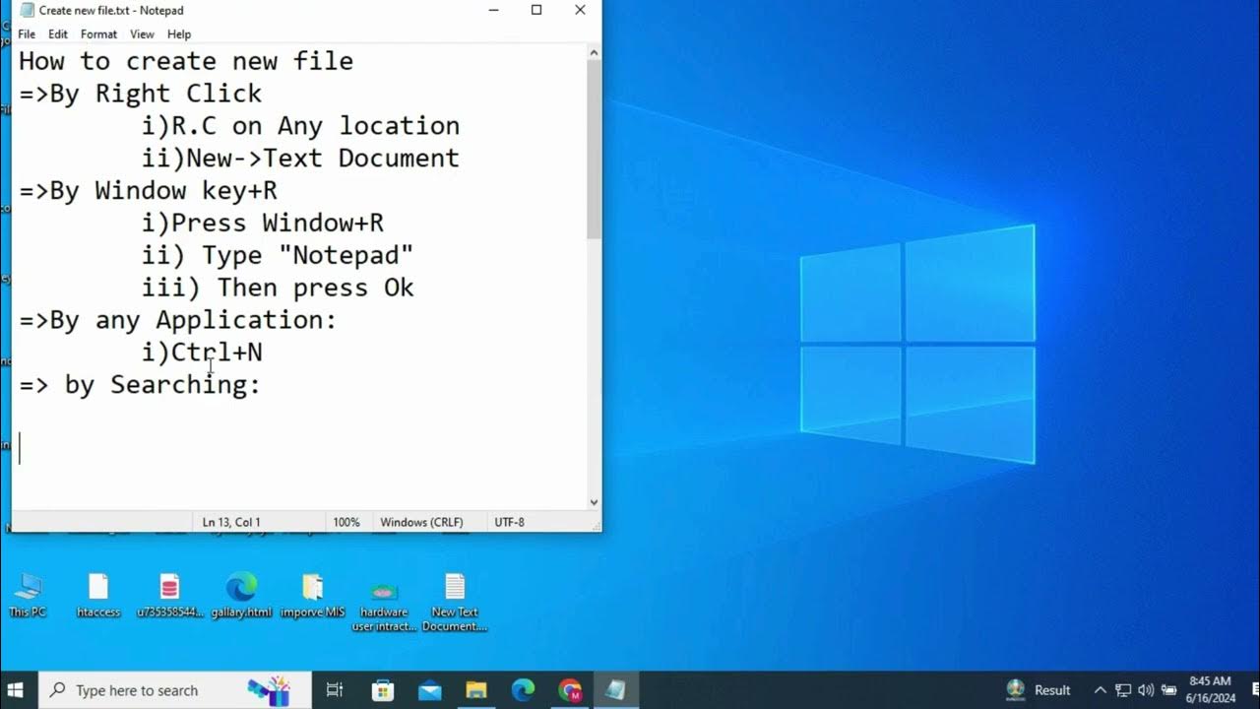Minimize the Notepad window

(x=492, y=10)
